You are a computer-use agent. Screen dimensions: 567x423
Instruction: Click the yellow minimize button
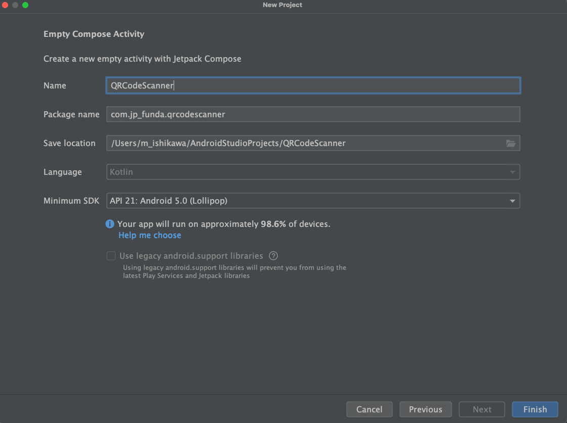[14, 6]
